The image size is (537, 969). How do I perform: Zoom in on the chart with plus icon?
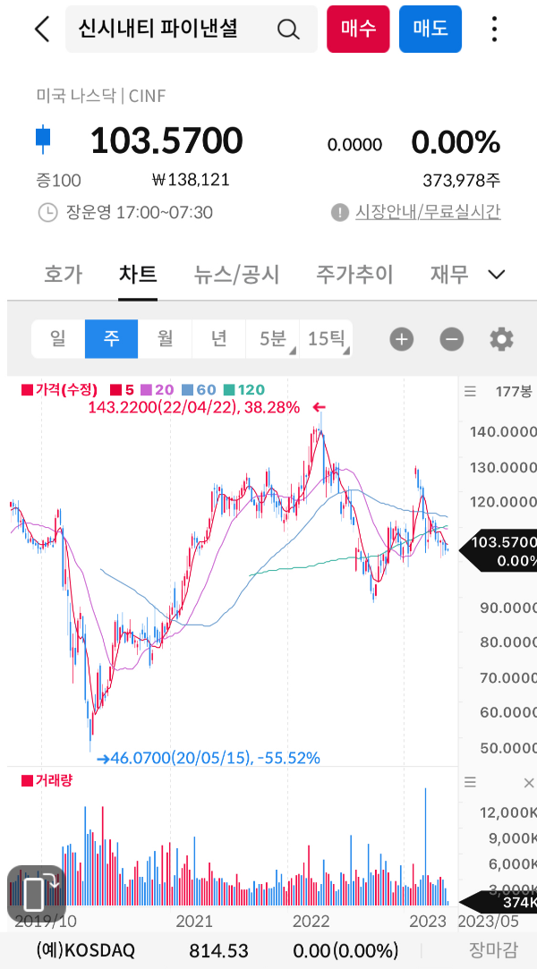coord(401,339)
